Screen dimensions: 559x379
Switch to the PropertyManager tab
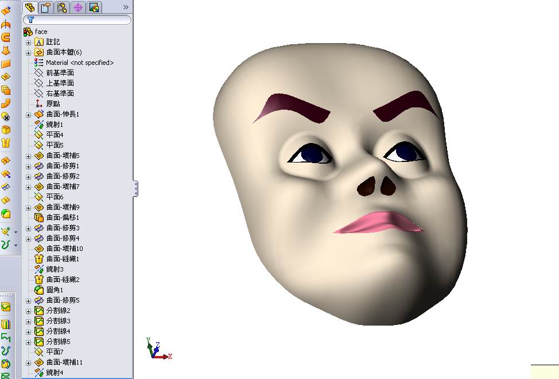pyautogui.click(x=45, y=7)
